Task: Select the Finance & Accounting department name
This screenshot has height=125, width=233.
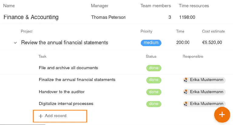Action: click(31, 17)
